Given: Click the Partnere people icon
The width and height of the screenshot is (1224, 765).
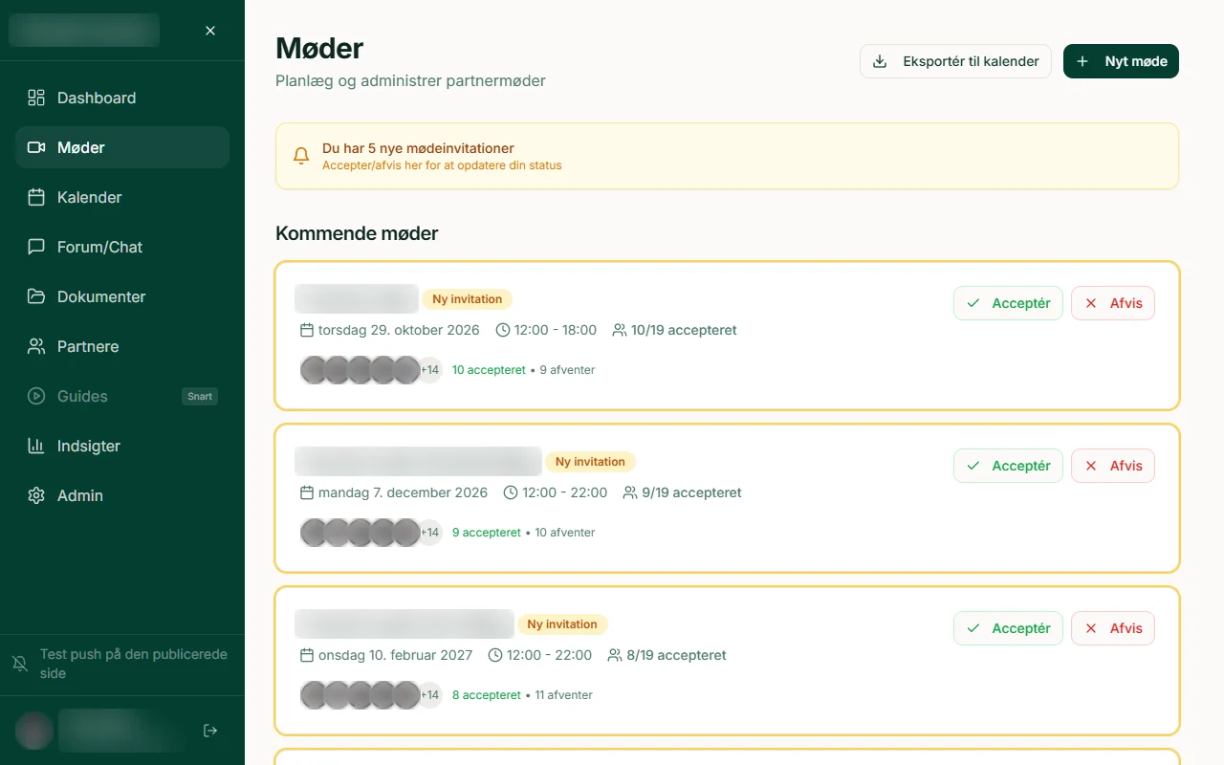Looking at the screenshot, I should click(x=36, y=346).
